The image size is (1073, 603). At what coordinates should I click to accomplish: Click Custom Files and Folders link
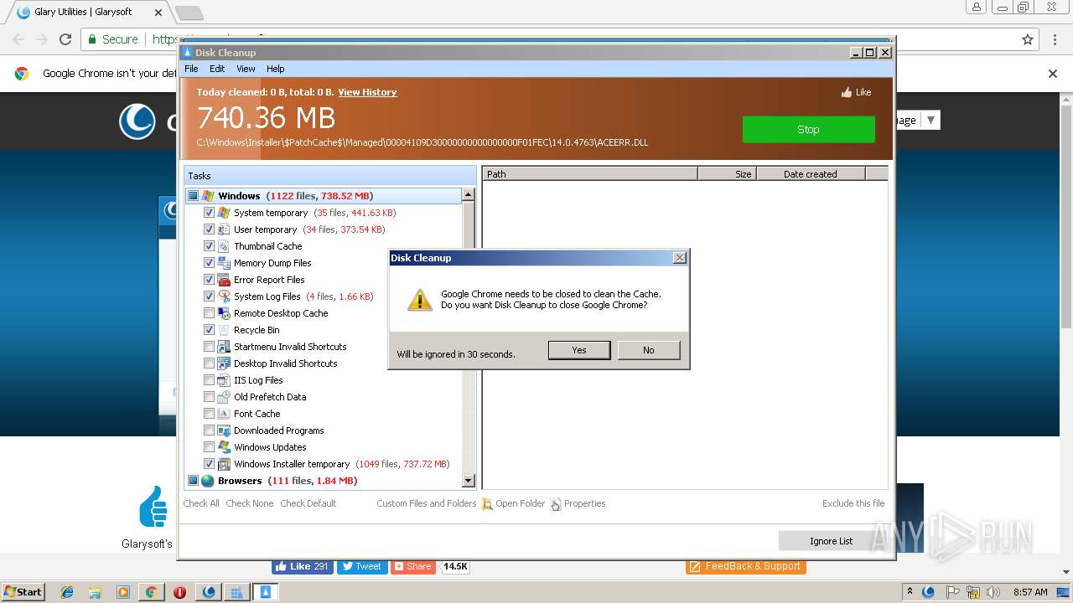(x=426, y=503)
